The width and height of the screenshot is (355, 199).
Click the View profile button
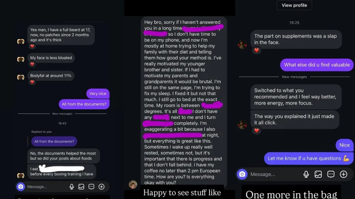point(294,5)
